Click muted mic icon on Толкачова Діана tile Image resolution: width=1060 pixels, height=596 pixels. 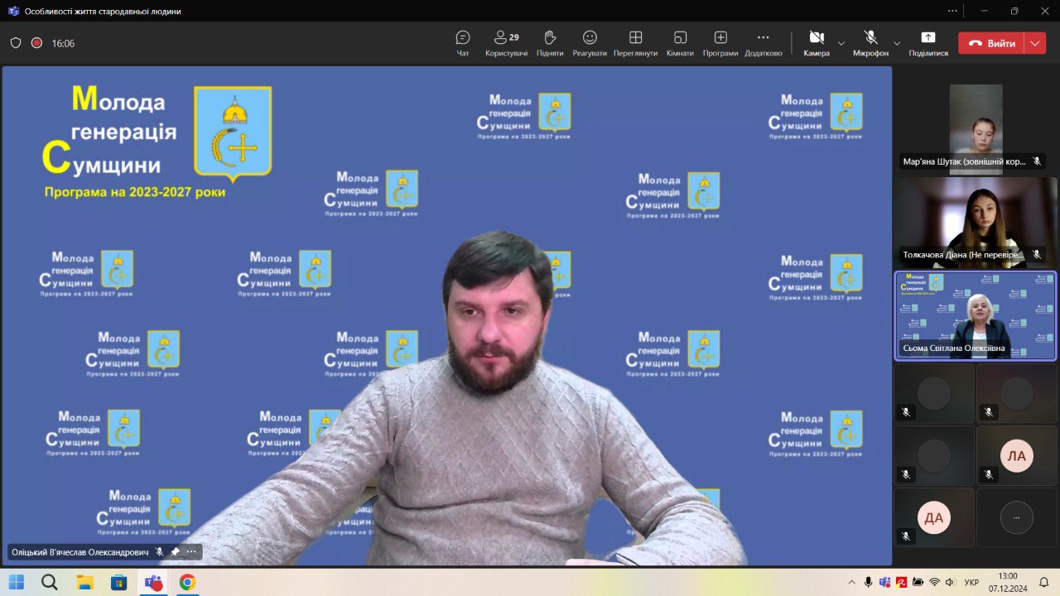pyautogui.click(x=1037, y=254)
